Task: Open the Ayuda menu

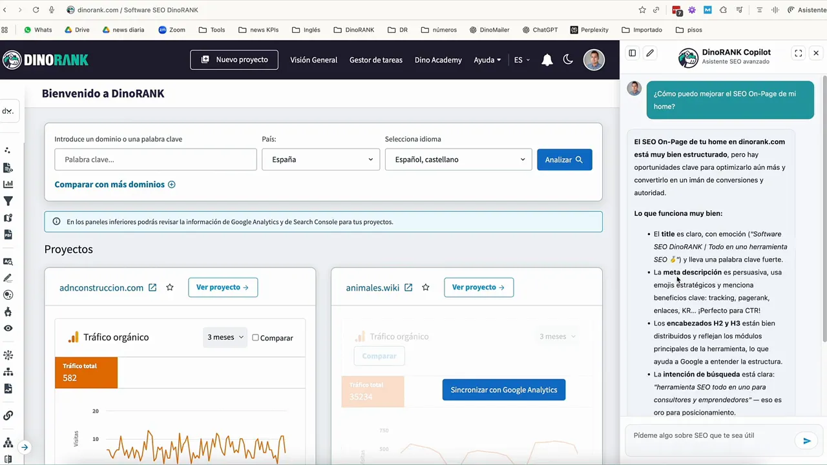Action: pyautogui.click(x=487, y=60)
